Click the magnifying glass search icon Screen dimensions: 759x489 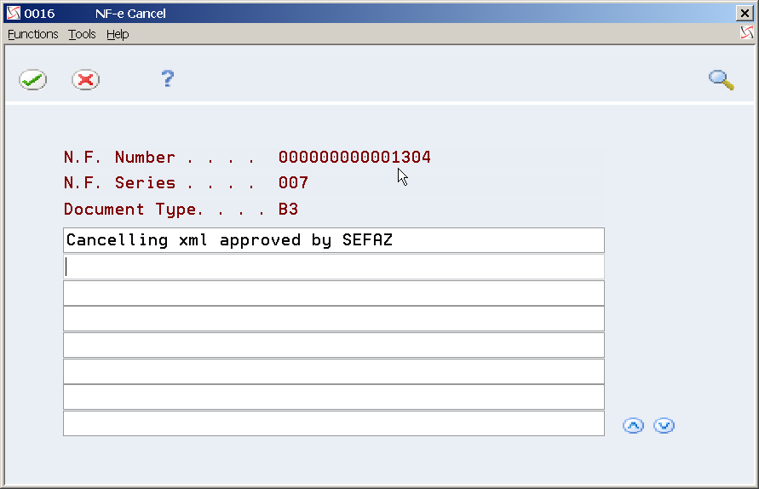click(722, 80)
